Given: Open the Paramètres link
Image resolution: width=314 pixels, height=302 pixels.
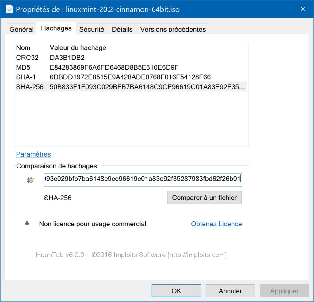Looking at the screenshot, I should [x=33, y=154].
